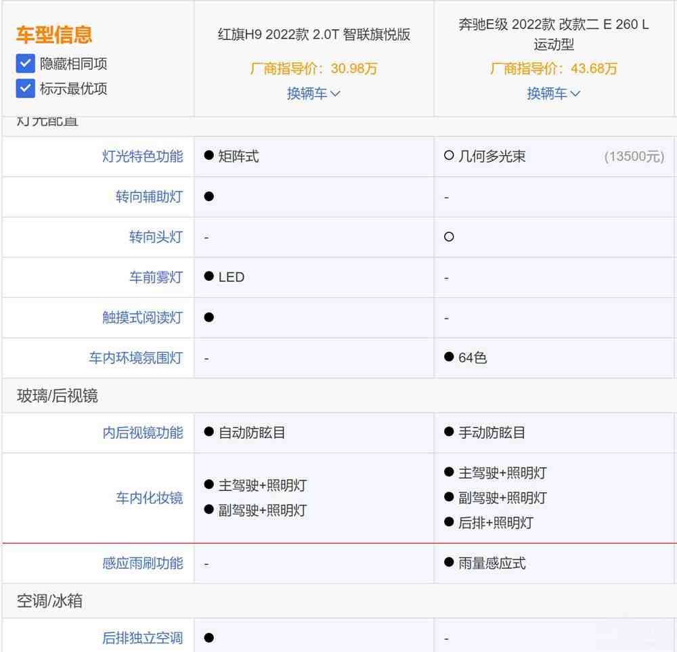
Task: Click the dot next to LED front fog lamp
Action: click(x=208, y=277)
